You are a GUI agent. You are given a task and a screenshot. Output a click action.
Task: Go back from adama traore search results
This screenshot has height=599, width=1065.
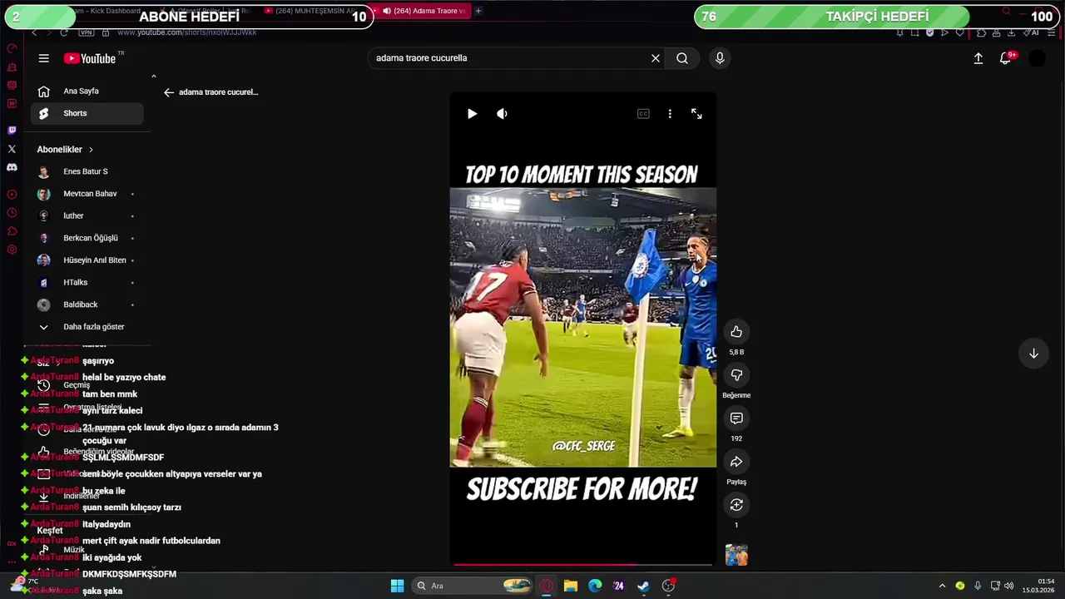pos(169,92)
